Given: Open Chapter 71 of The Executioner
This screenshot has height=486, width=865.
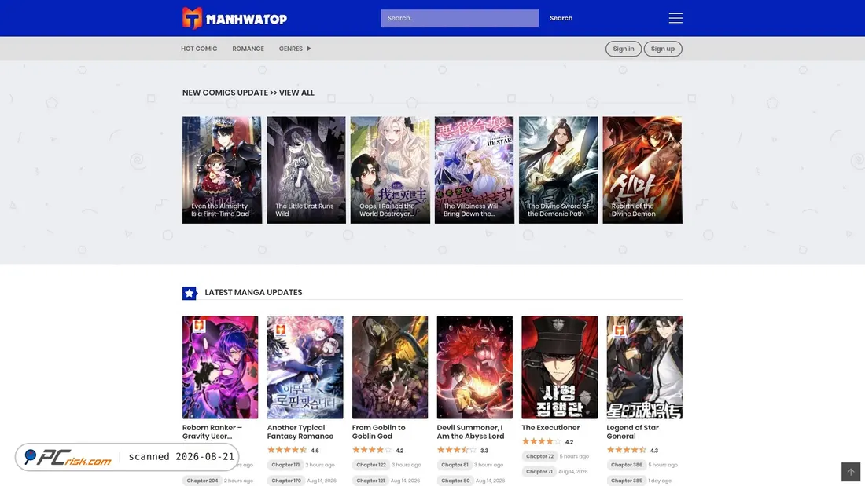Looking at the screenshot, I should point(539,472).
